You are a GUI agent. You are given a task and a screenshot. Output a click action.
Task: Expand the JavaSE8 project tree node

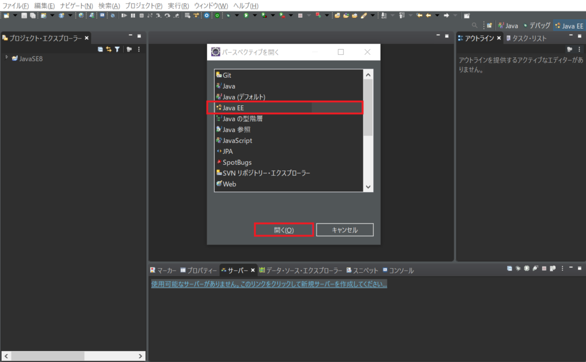[7, 58]
